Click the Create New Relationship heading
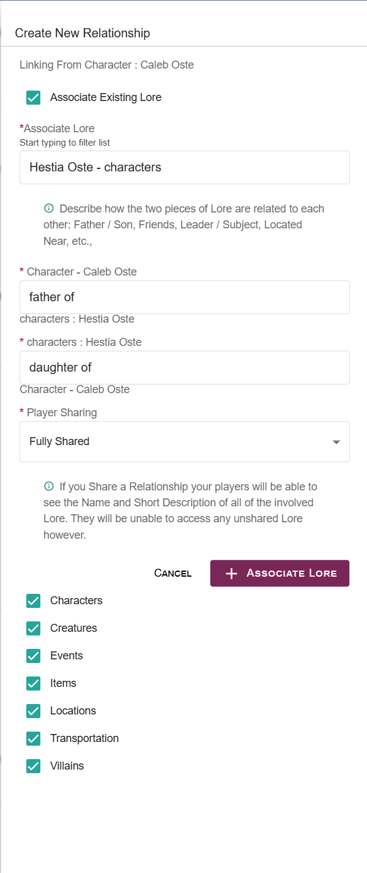Viewport: 367px width, 873px height. (83, 33)
